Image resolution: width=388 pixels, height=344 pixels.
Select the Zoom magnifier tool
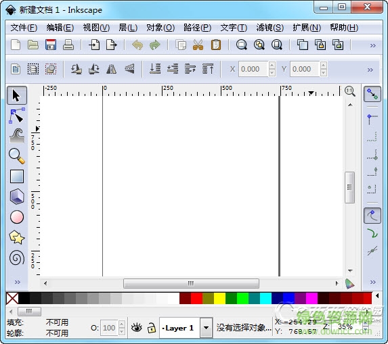(17, 156)
